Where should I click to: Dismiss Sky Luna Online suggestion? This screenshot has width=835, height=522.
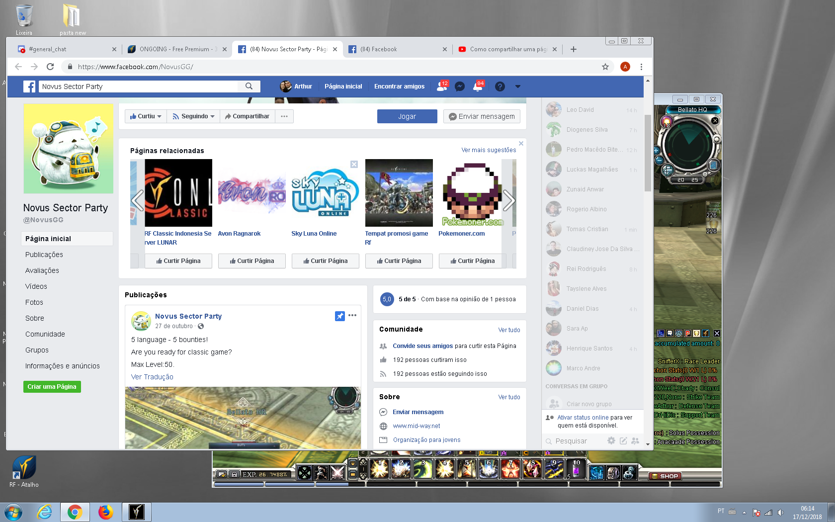354,165
